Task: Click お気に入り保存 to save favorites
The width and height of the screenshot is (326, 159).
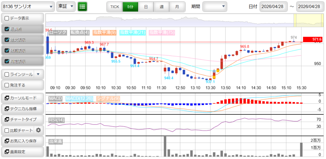Action: (22, 141)
